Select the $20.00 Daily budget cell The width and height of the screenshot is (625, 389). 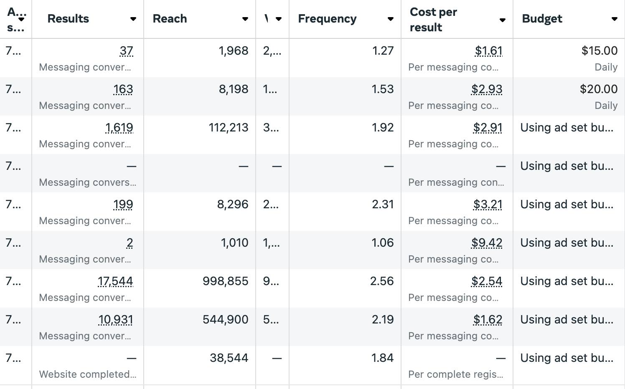click(569, 96)
